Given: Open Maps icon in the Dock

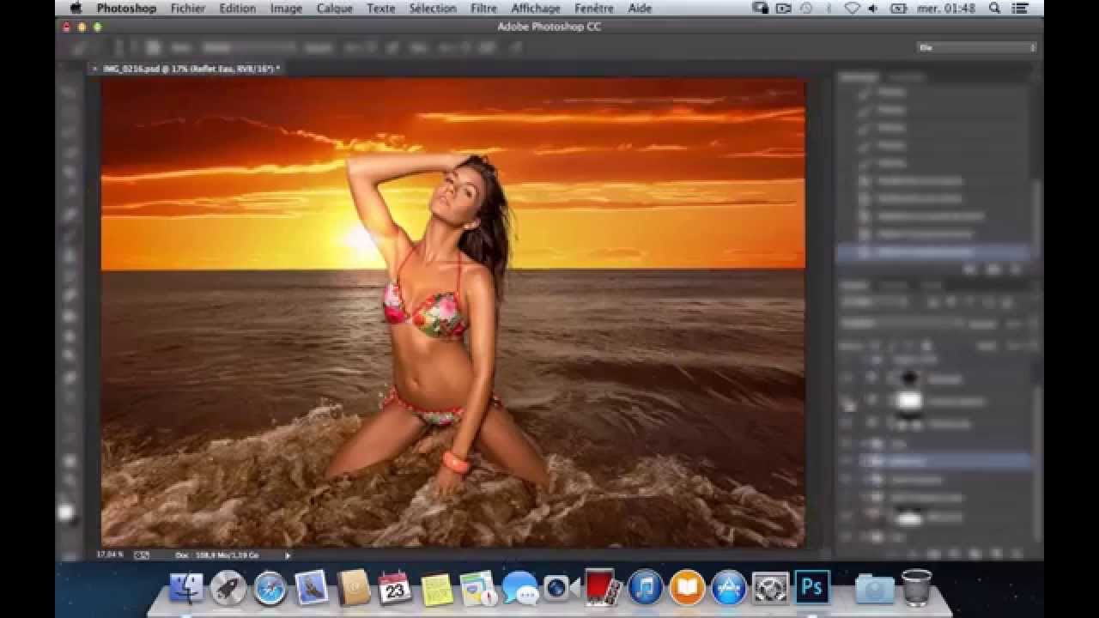Looking at the screenshot, I should (478, 588).
